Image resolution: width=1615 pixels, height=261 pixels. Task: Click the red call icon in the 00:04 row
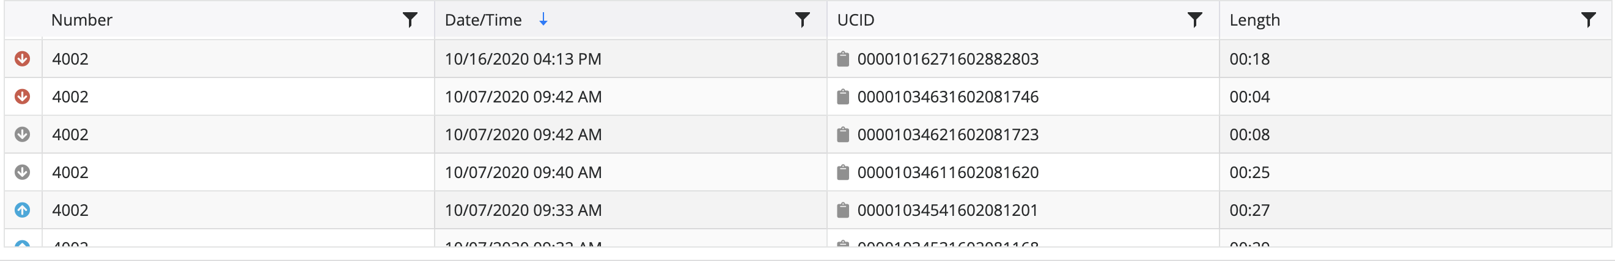tap(23, 96)
